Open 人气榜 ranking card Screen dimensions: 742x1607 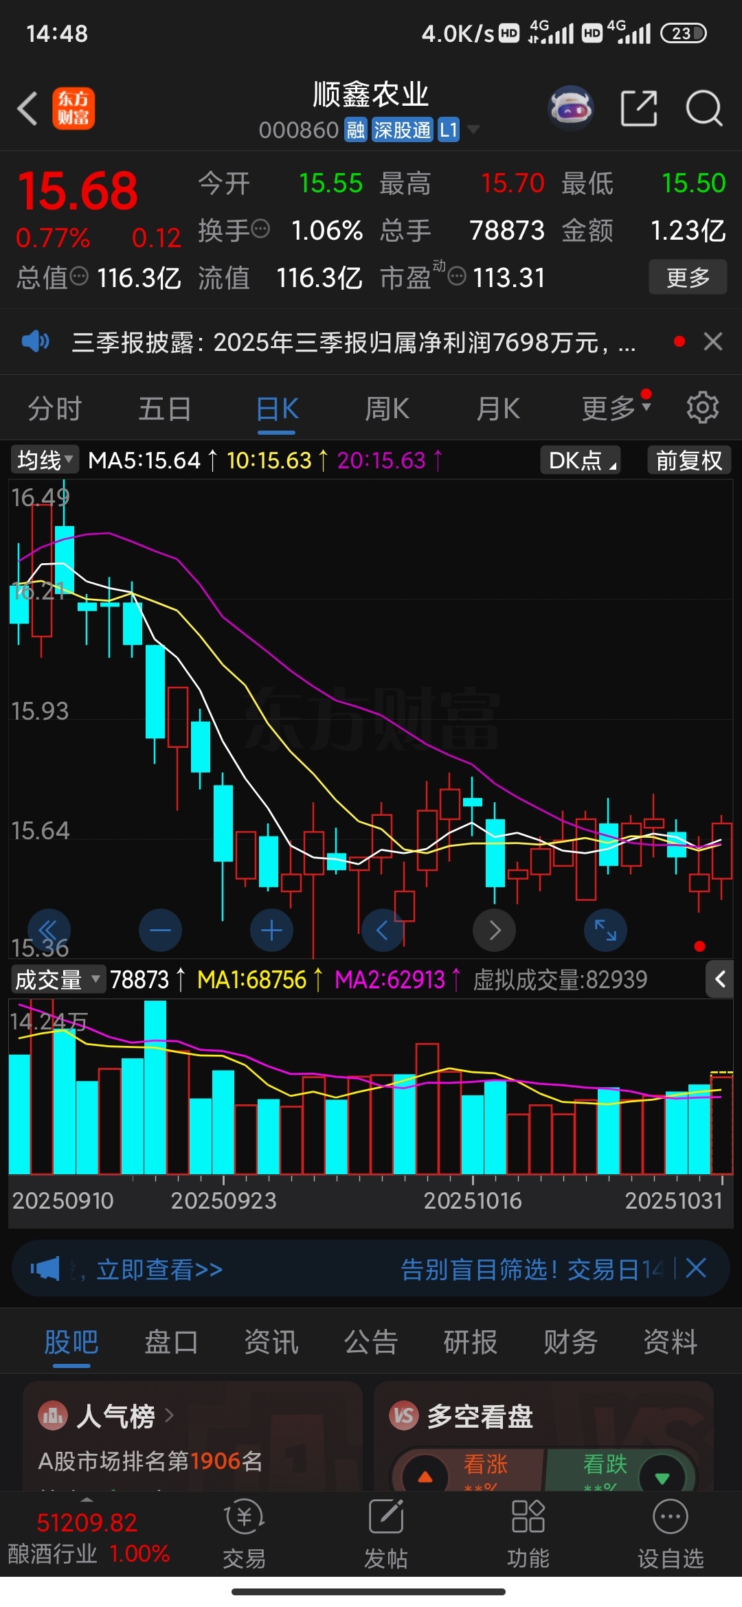coord(192,1435)
